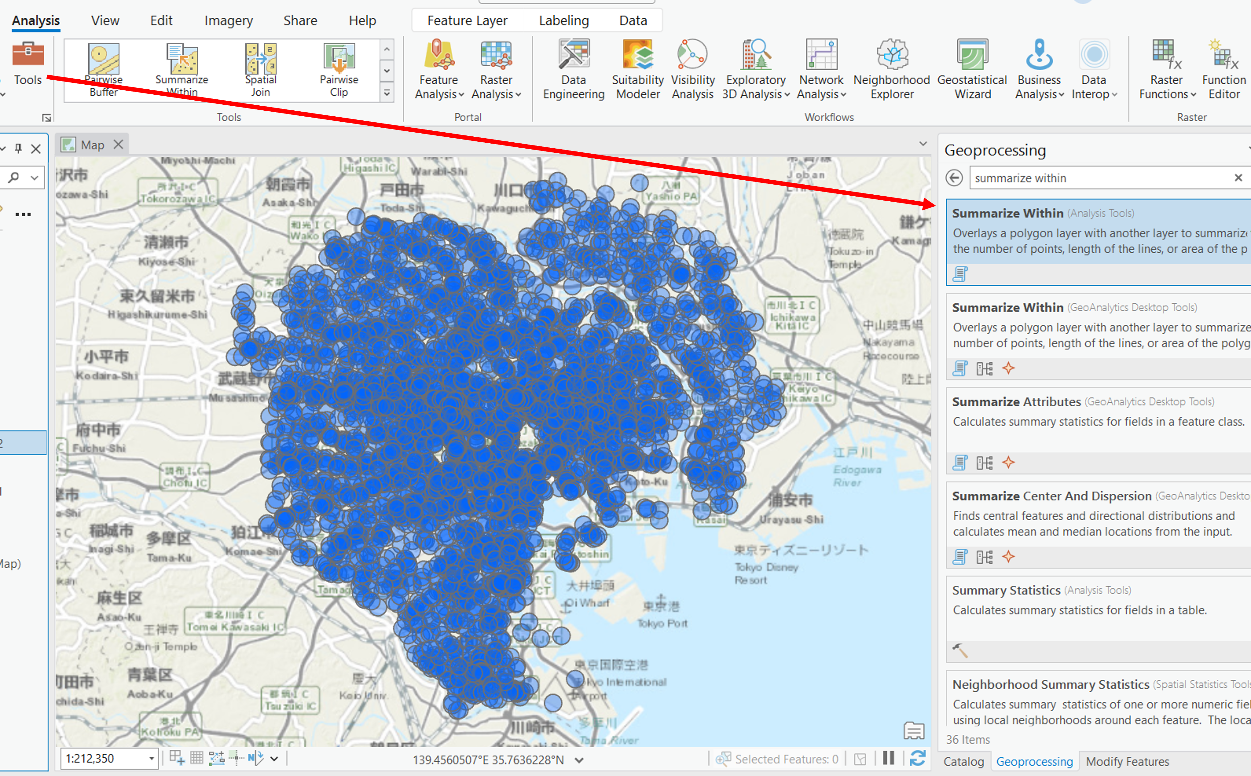This screenshot has width=1251, height=776.
Task: Click the North map rotation icon
Action: point(256,758)
